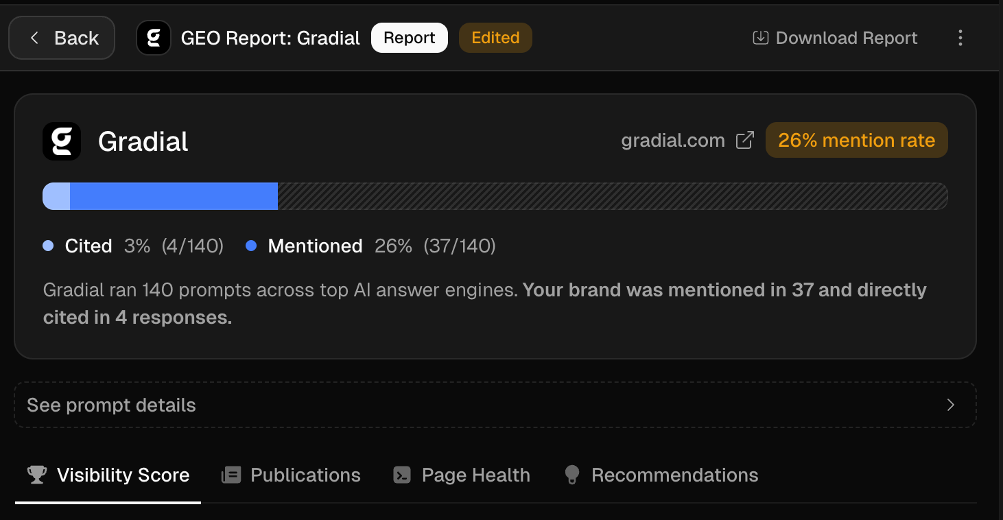The width and height of the screenshot is (1003, 520).
Task: Open the Recommendations tab
Action: (x=661, y=475)
